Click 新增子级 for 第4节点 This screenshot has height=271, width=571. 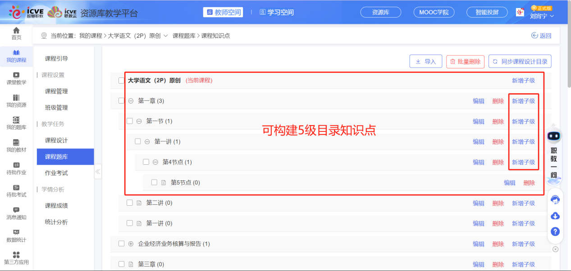(x=524, y=162)
